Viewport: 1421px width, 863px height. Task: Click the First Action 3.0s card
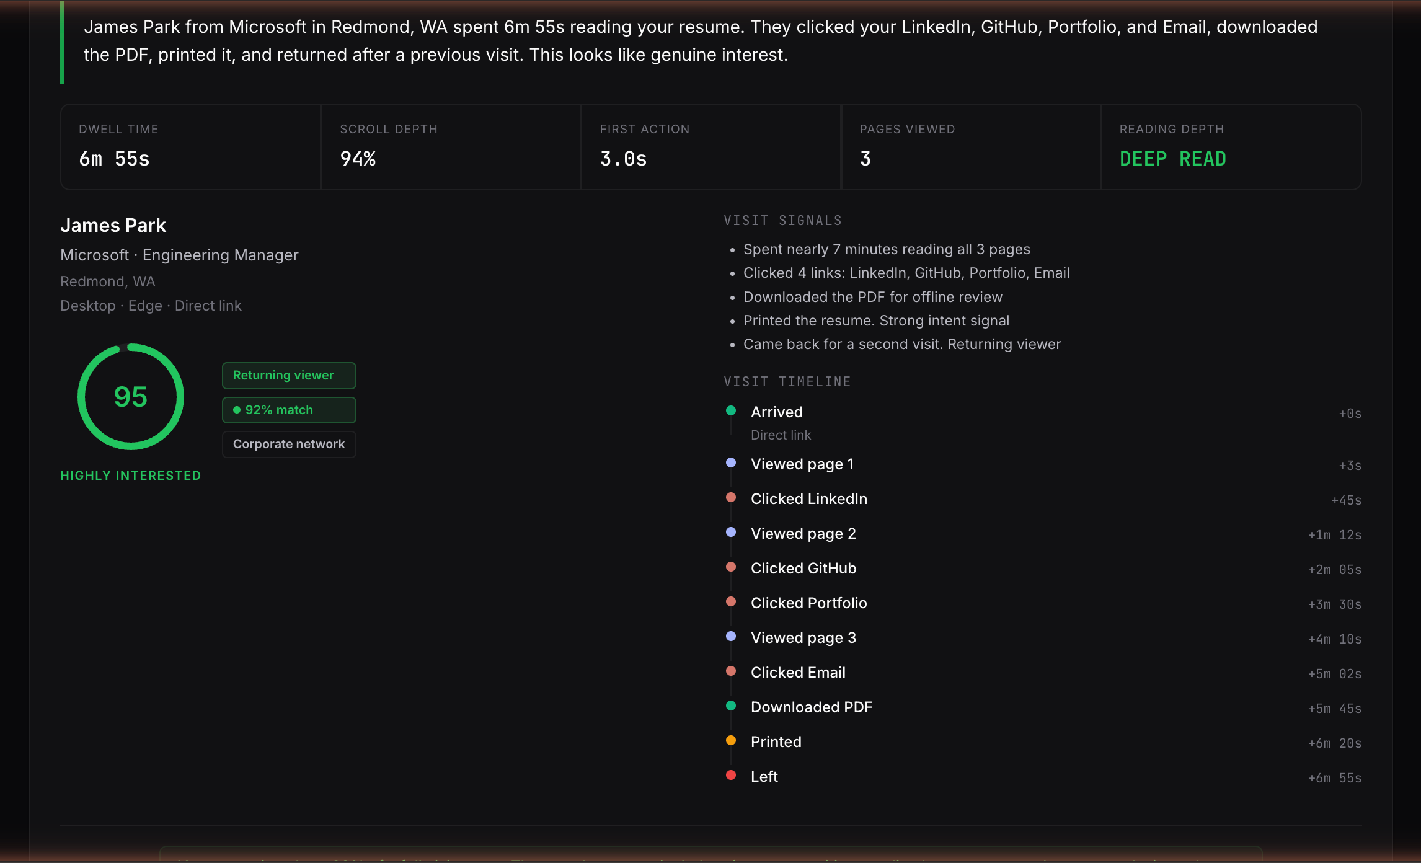coord(710,147)
